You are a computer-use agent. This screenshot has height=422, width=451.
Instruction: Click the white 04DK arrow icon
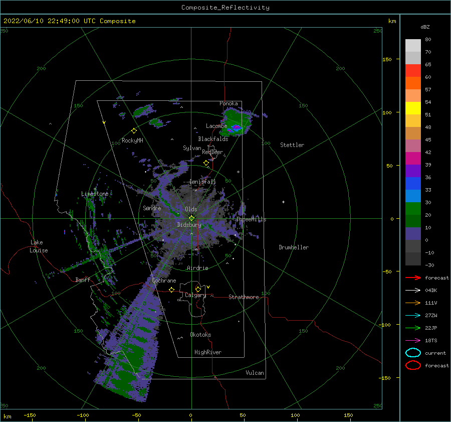coord(413,291)
